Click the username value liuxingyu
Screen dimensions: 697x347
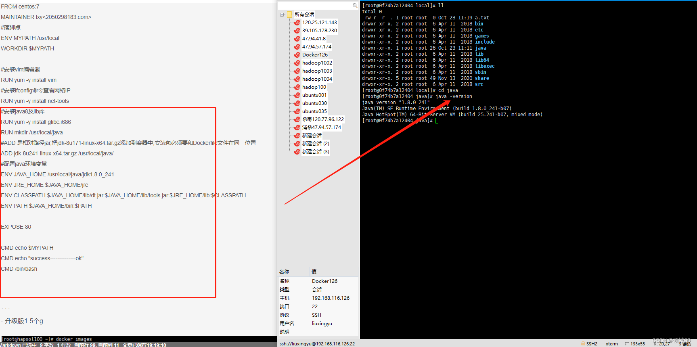[x=322, y=324]
